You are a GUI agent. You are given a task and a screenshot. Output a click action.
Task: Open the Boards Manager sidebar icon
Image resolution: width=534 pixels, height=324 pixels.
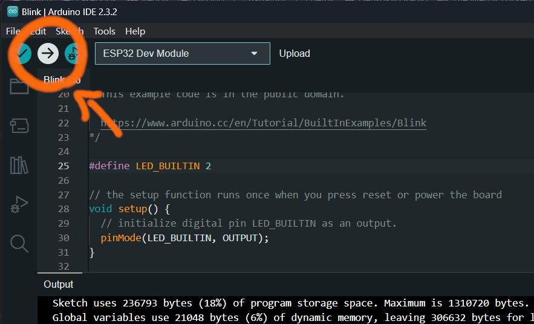[19, 126]
